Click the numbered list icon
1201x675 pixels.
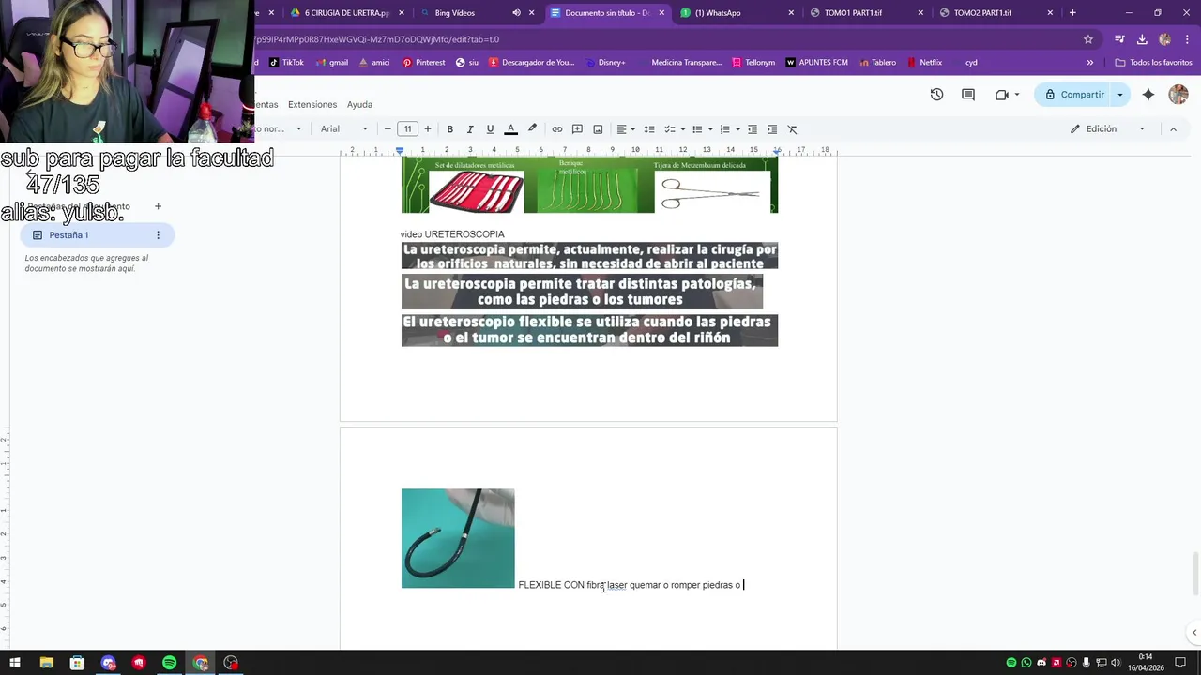coord(725,129)
